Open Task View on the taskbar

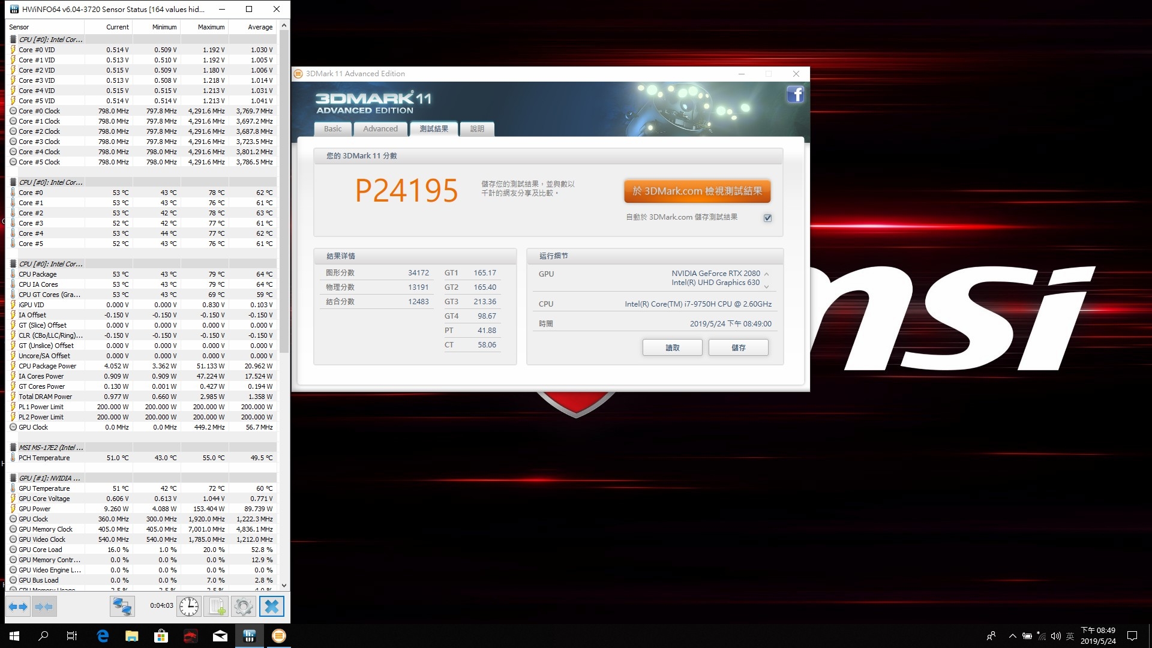point(72,636)
